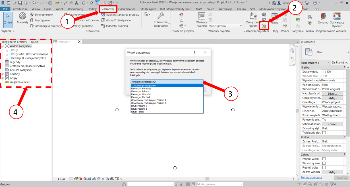
Task: Enable the Przytnij widok checkbox
Action: point(324,159)
